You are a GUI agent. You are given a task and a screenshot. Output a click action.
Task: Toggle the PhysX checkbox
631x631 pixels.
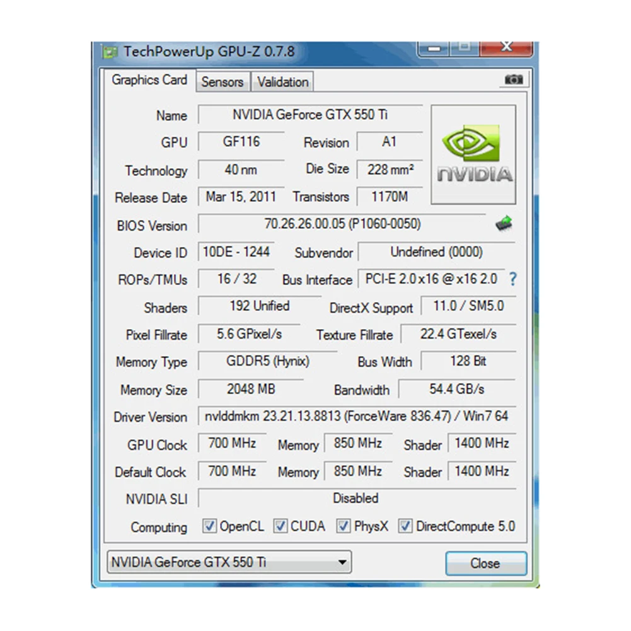coord(344,526)
